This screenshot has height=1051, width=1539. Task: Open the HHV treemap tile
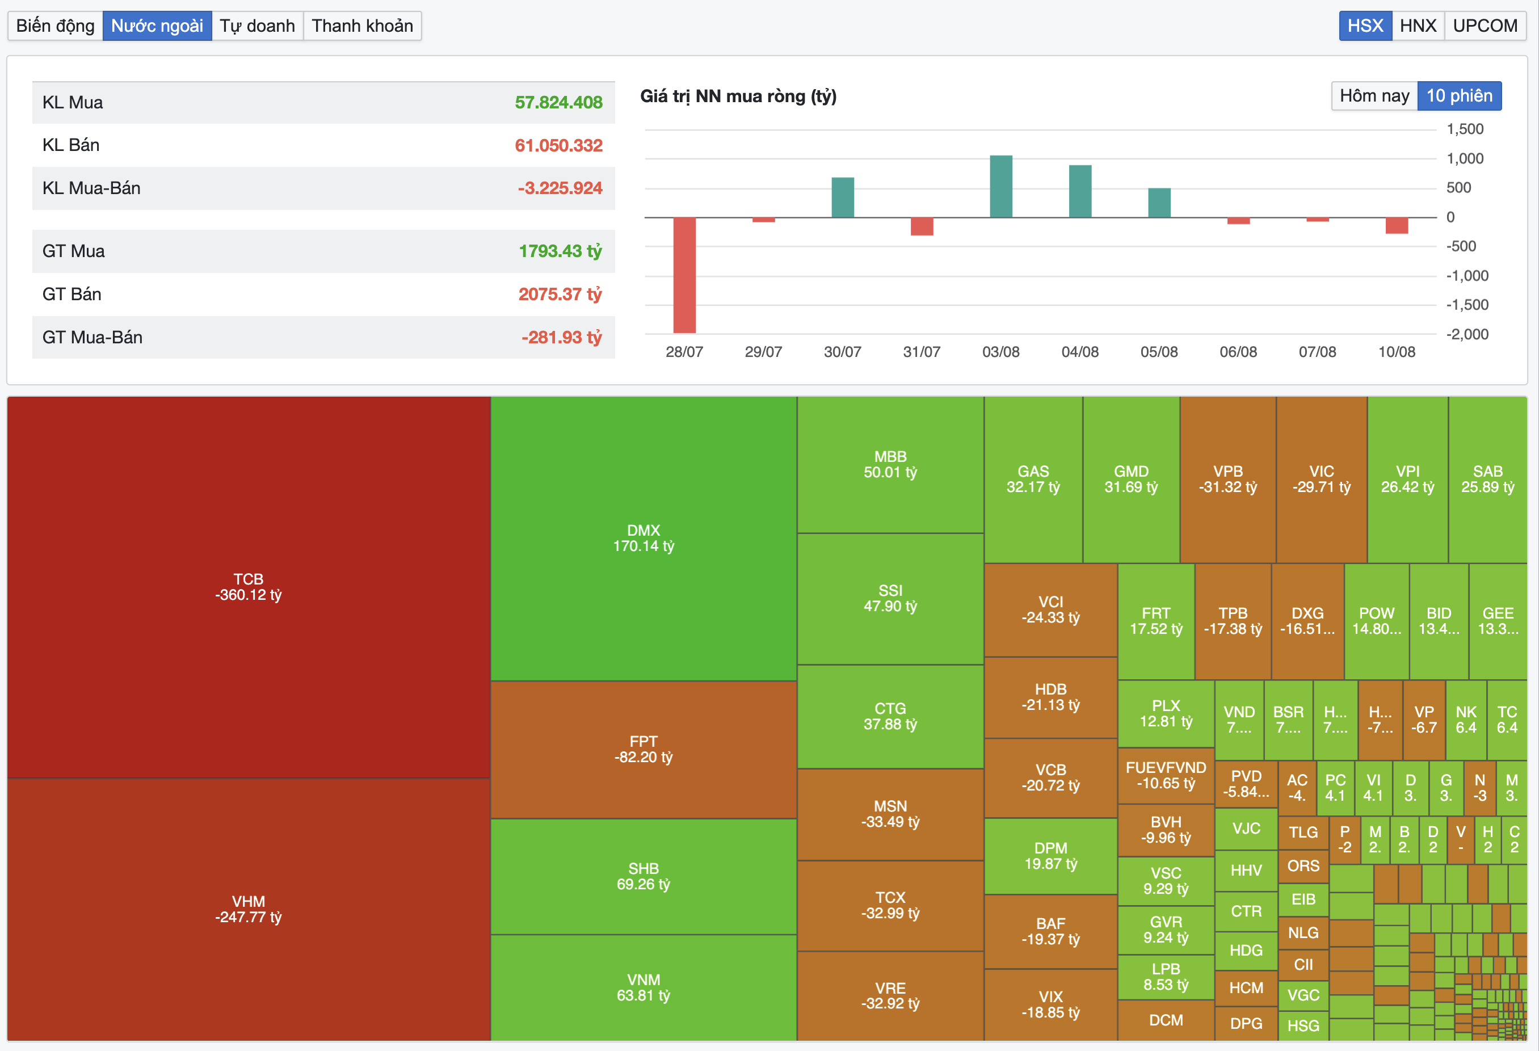pos(1246,871)
